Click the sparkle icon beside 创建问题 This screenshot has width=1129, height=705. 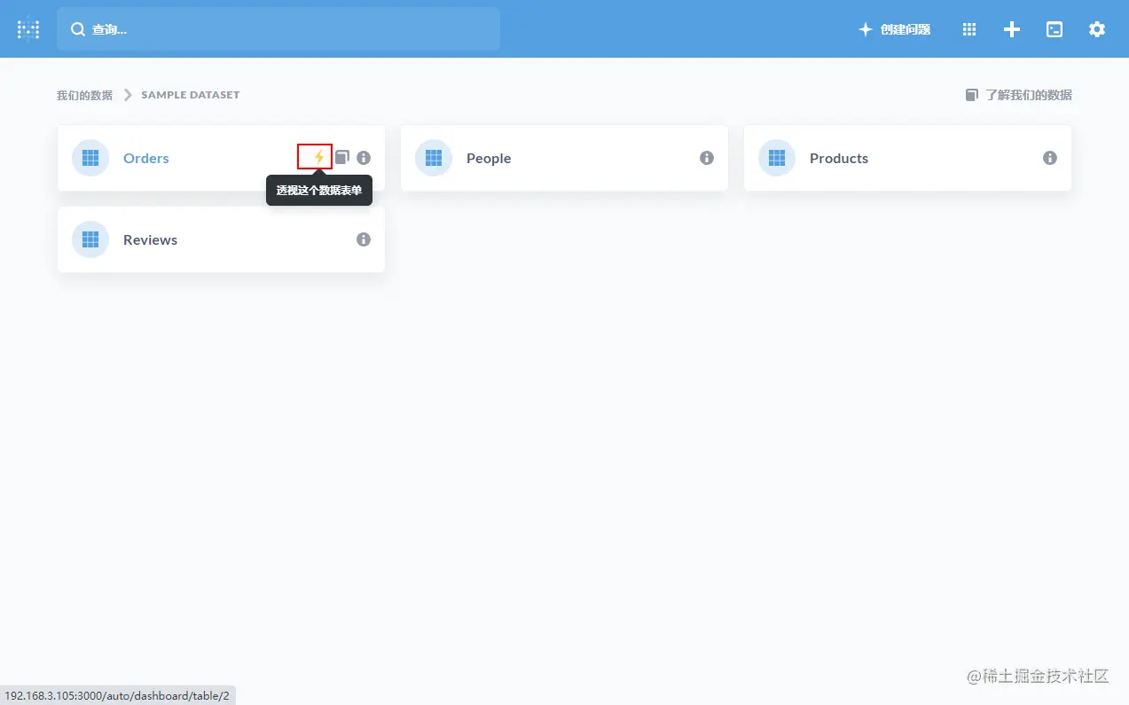866,29
